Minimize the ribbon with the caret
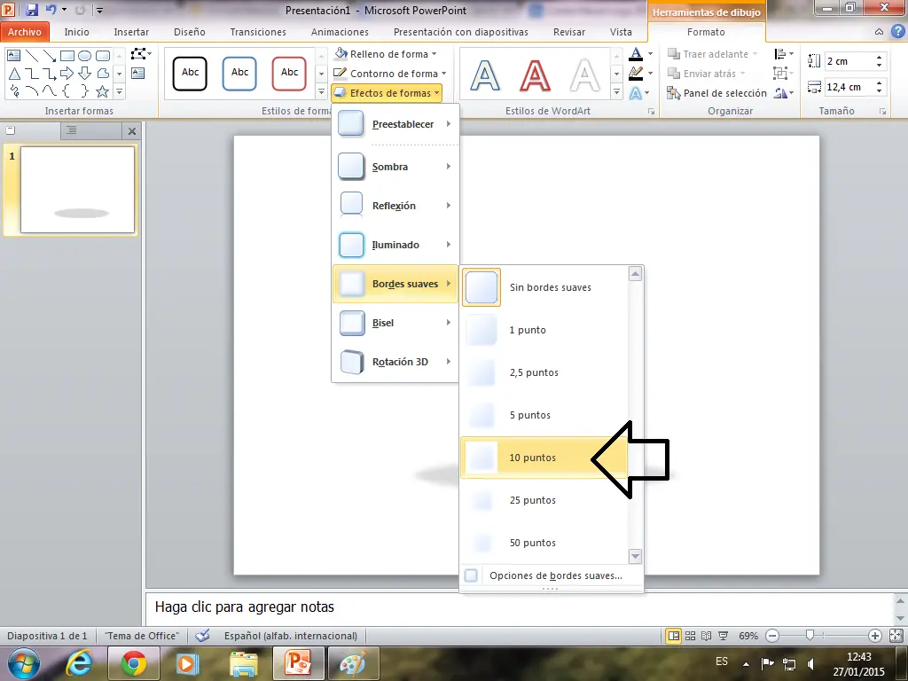Screen dimensions: 908x681 879,32
